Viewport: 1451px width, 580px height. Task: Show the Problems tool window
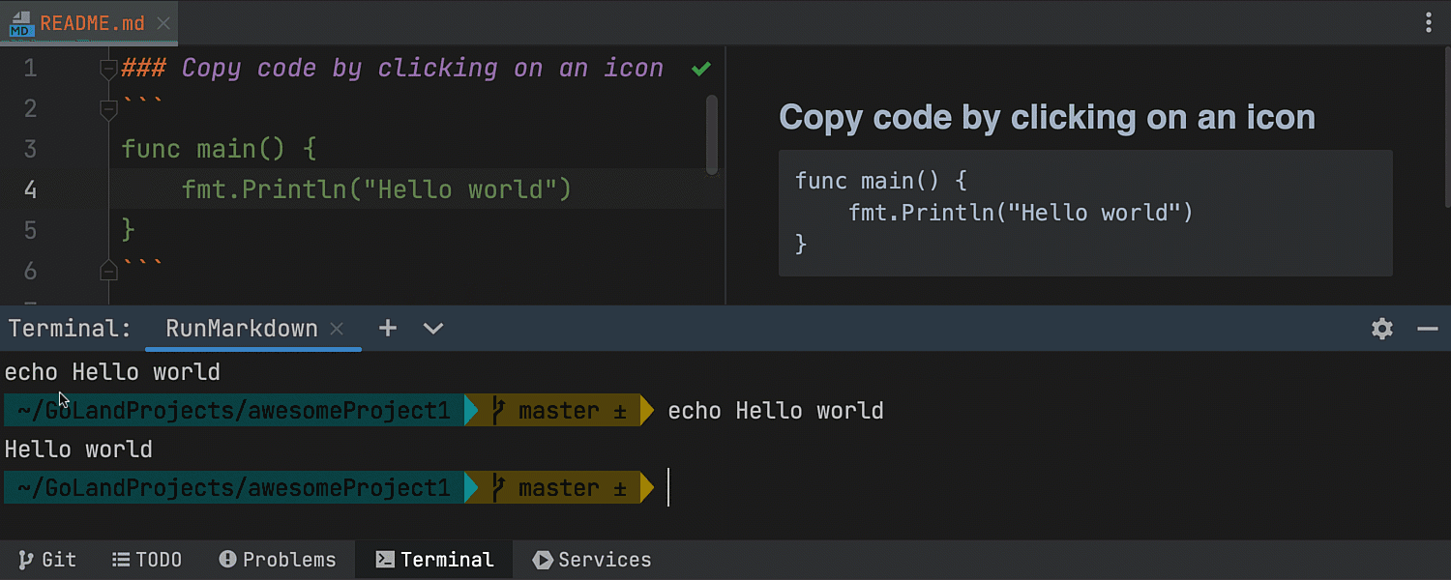278,560
